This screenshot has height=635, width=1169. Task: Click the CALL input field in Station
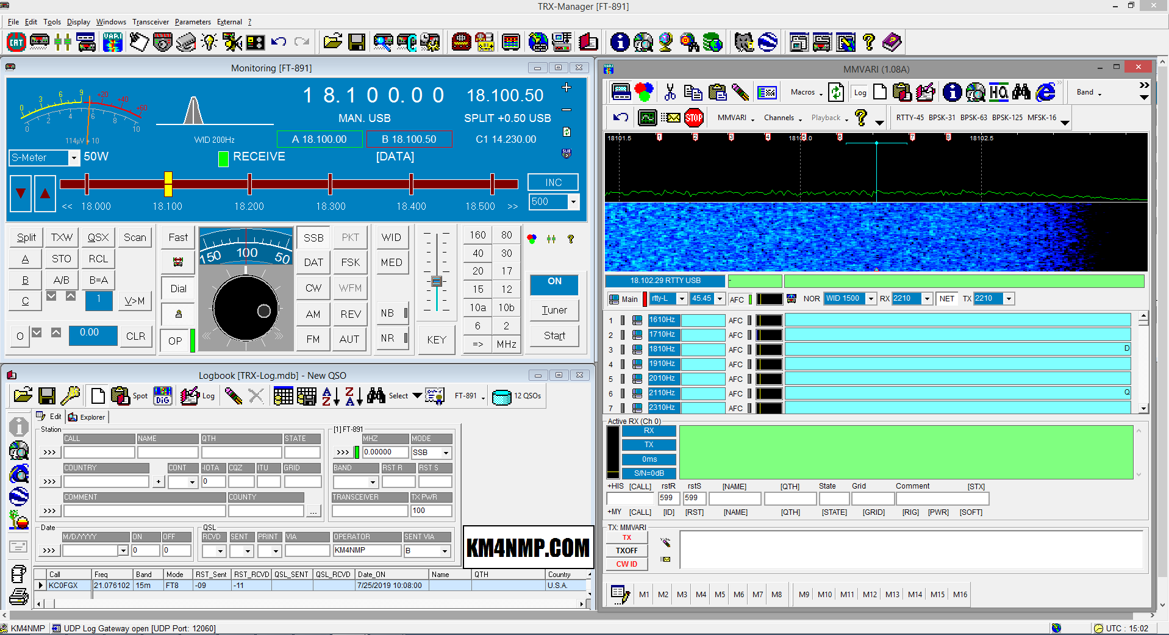click(99, 453)
